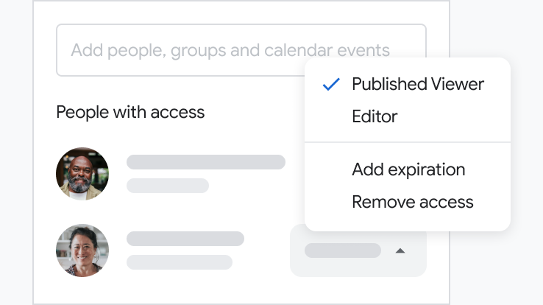Image resolution: width=543 pixels, height=305 pixels.
Task: Click the smiling woman's profile avatar
Action: (82, 250)
